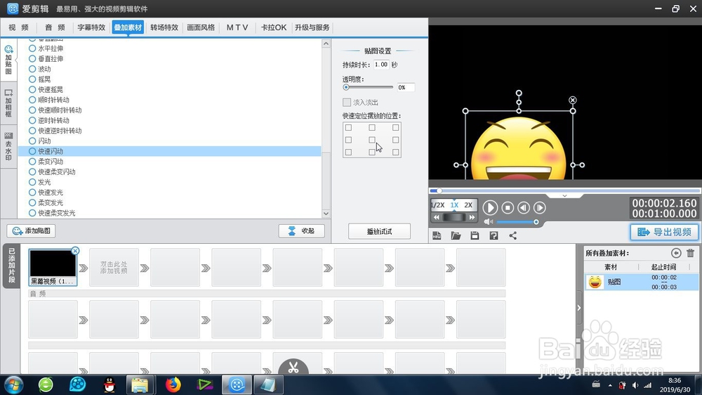This screenshot has height=395, width=702.
Task: Position sticker at bottom-right quick position box
Action: (396, 153)
